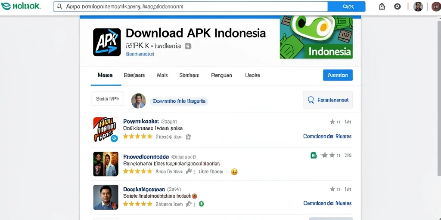The height and width of the screenshot is (220, 441).
Task: Click the gray star icon right of Powmlooake
Action: pos(332,122)
